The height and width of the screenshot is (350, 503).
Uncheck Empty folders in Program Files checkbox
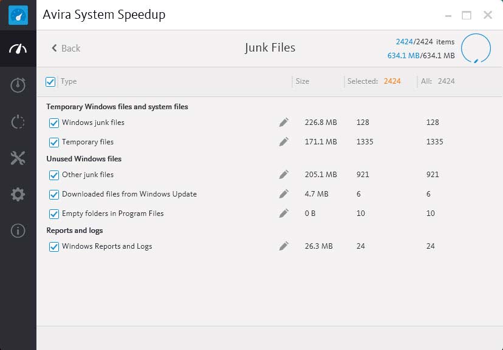click(54, 214)
